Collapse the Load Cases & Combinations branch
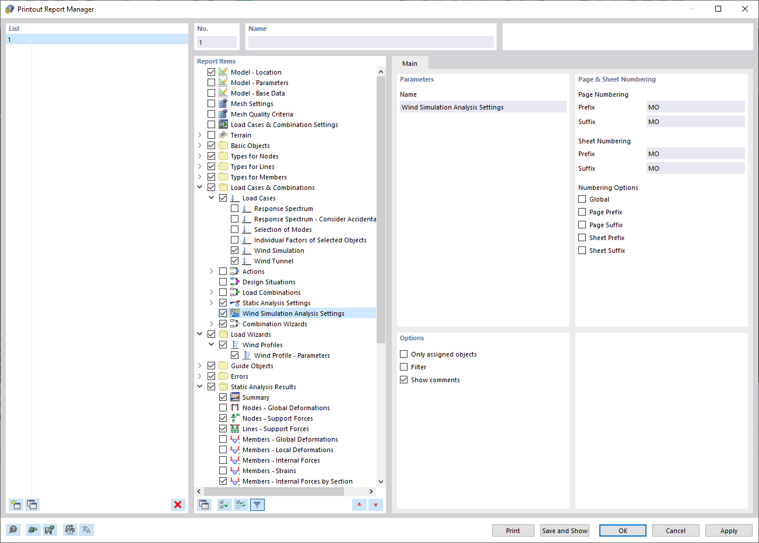759x543 pixels. point(201,187)
